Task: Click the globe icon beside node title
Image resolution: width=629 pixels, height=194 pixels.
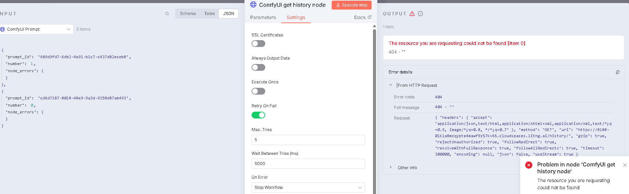Action: 253,4
